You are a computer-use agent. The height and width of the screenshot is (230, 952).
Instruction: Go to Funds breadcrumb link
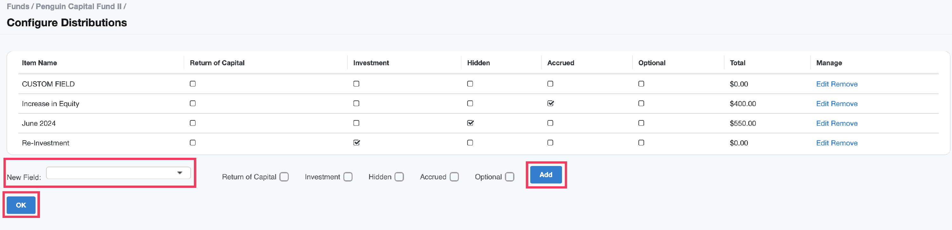coord(18,6)
